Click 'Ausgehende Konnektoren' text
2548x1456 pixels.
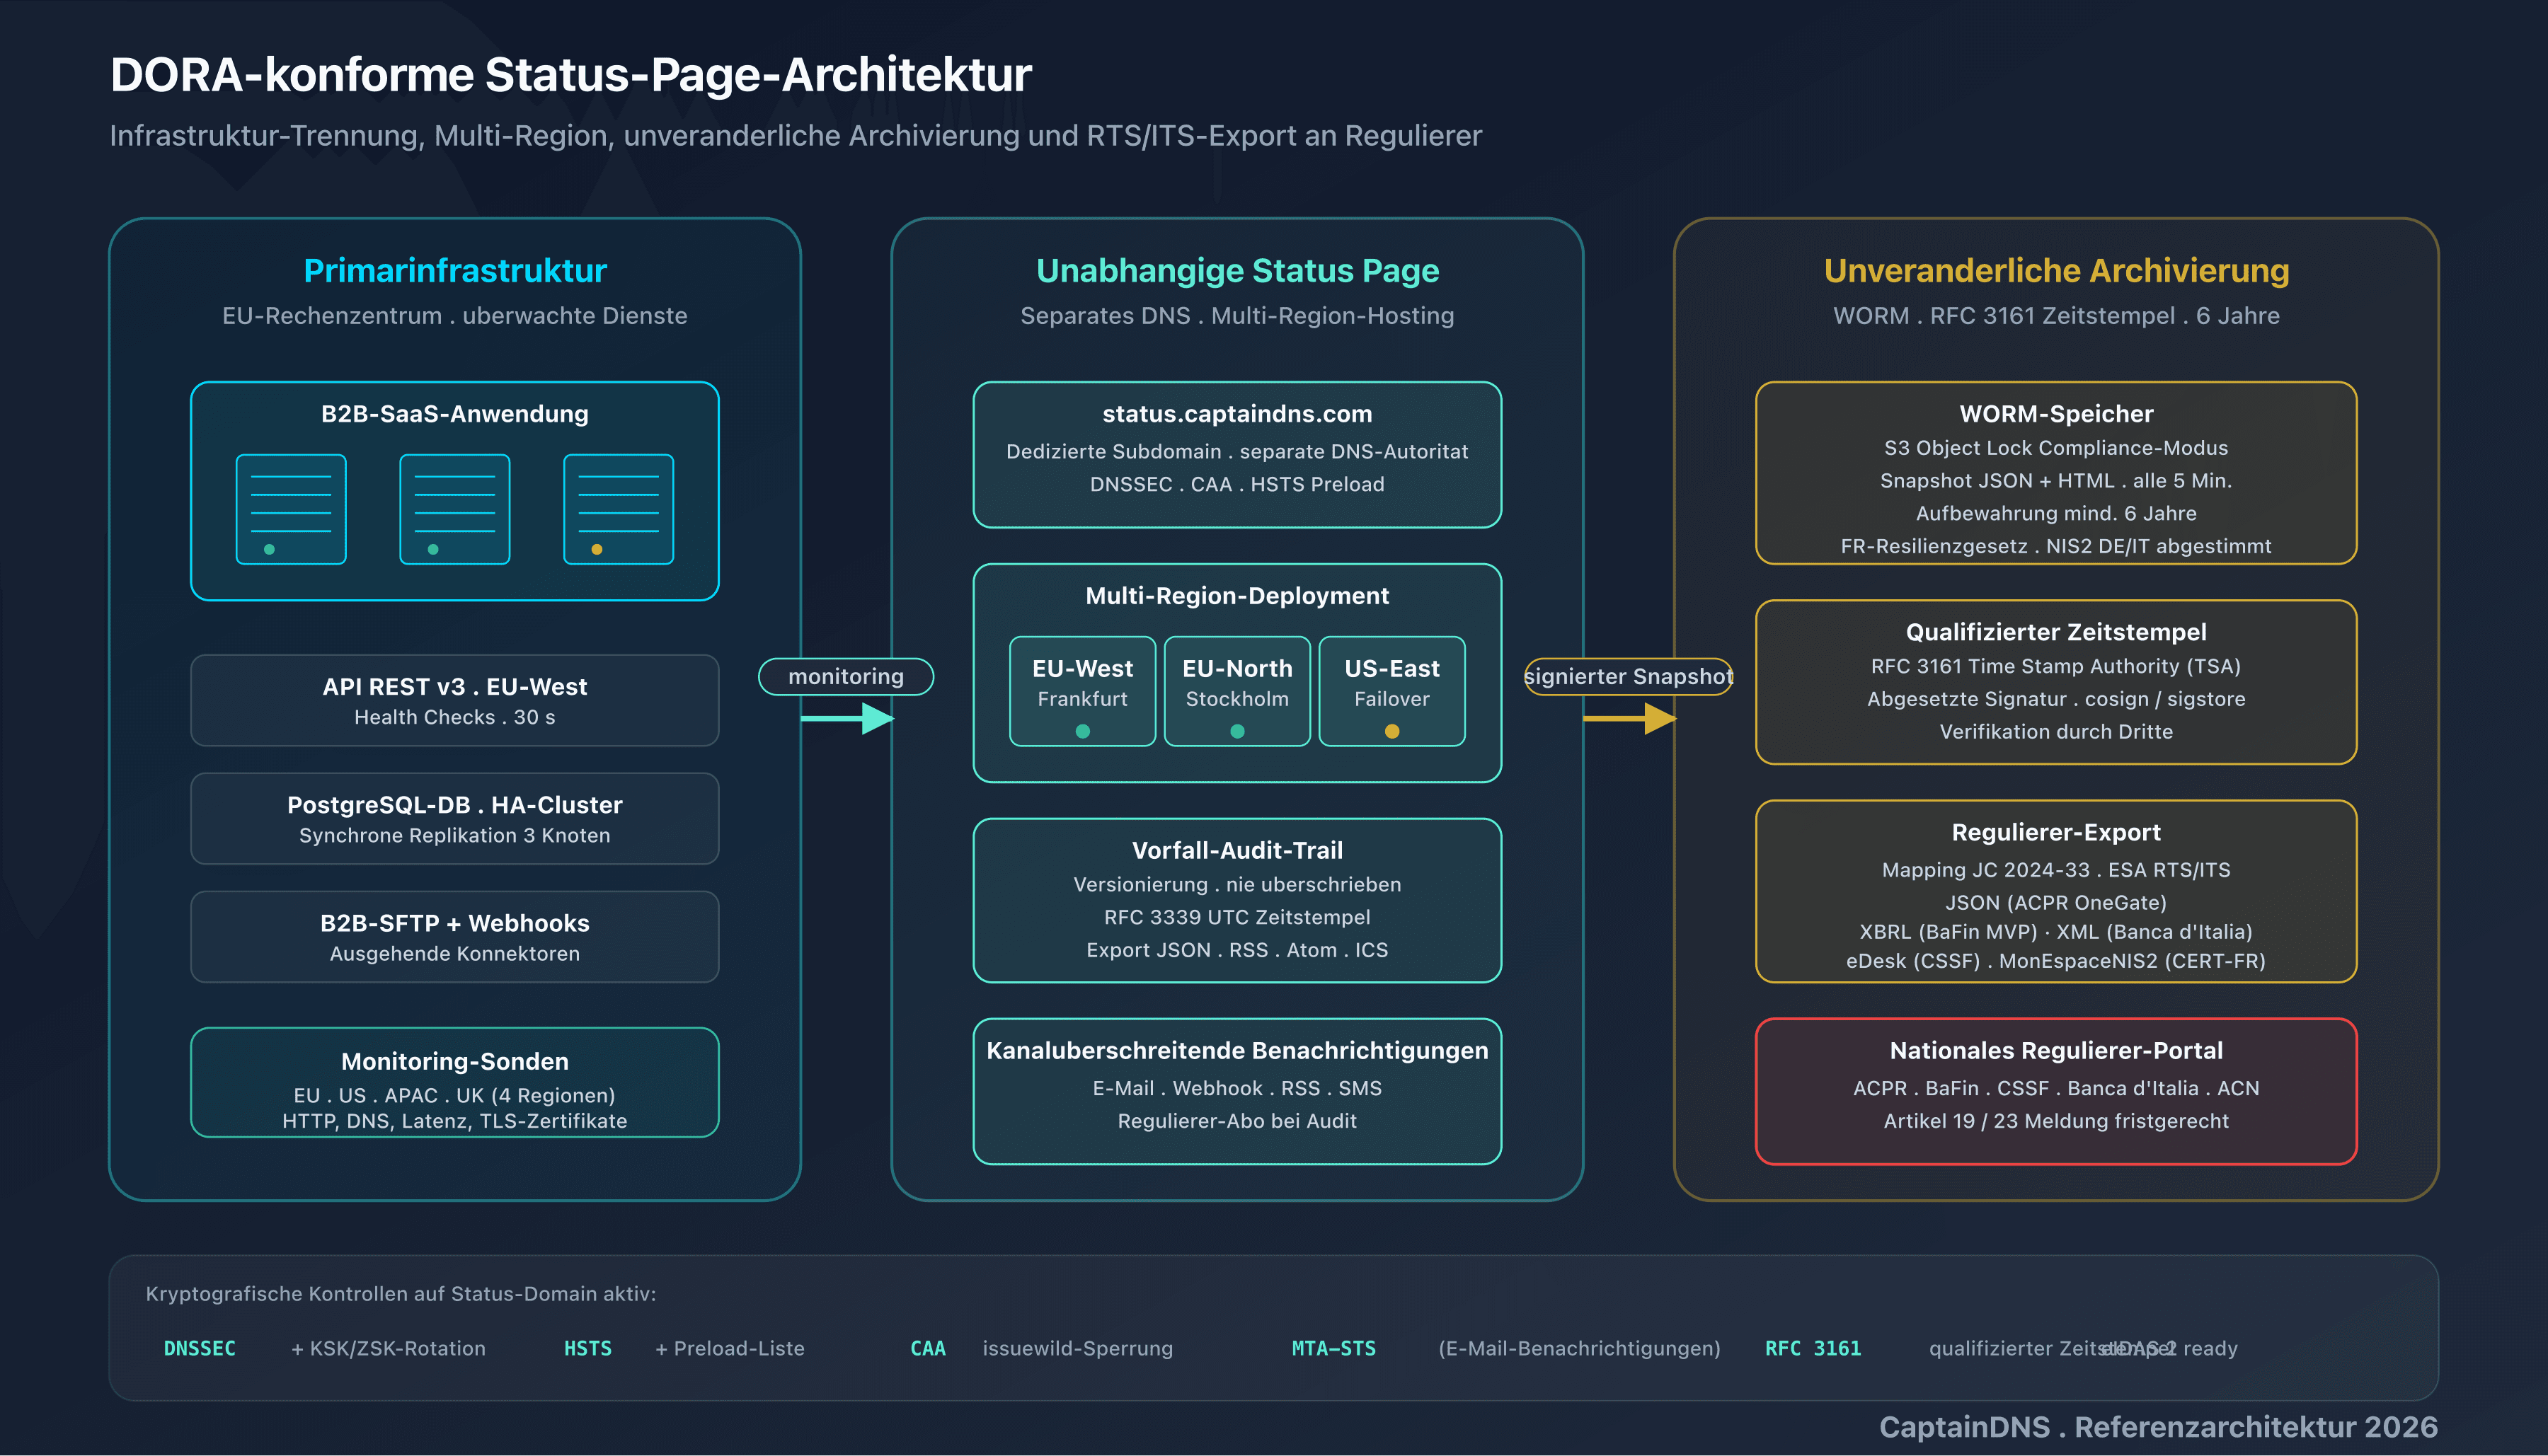tap(455, 953)
